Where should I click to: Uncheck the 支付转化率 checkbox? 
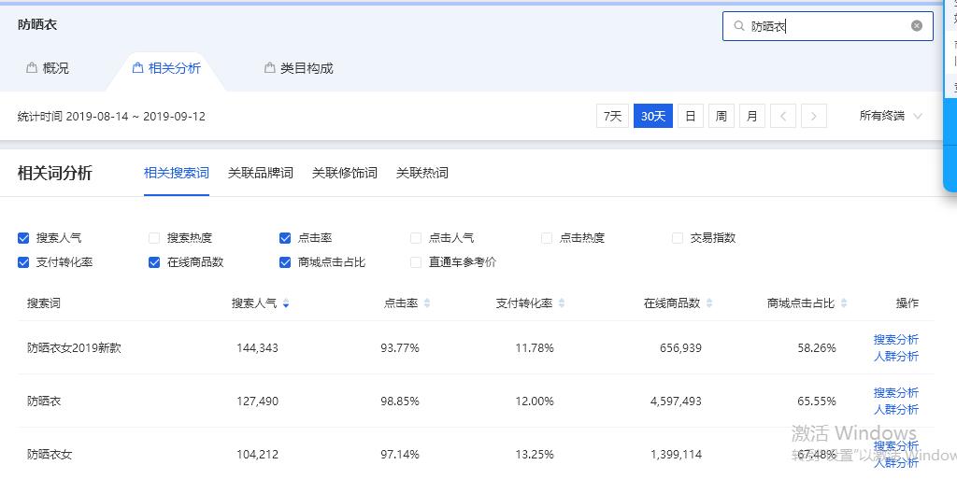(23, 262)
